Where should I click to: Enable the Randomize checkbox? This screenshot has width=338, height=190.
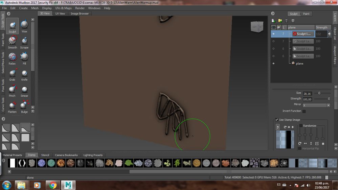(x=301, y=126)
